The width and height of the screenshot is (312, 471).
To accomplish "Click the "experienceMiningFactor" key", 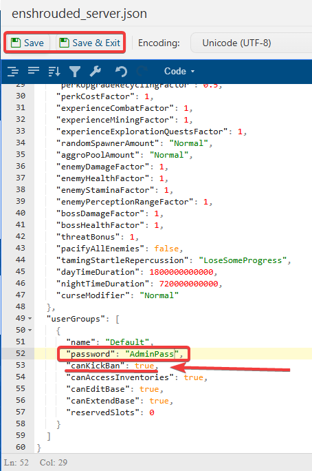I will pos(115,120).
